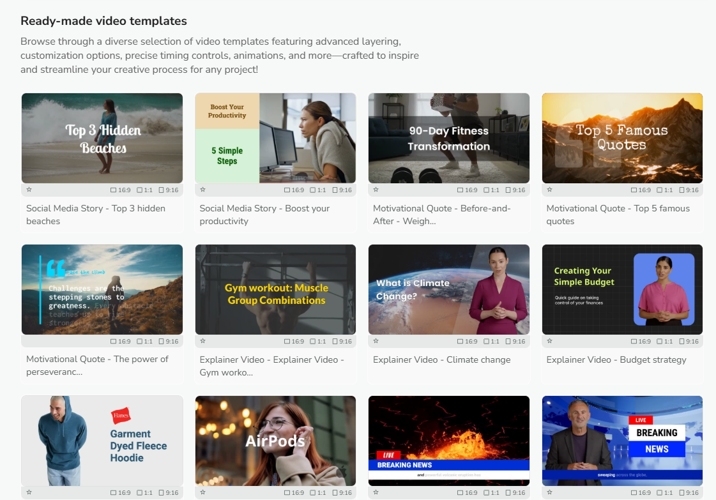Favorite the Climate change explainer template
Image resolution: width=716 pixels, height=500 pixels.
[376, 341]
